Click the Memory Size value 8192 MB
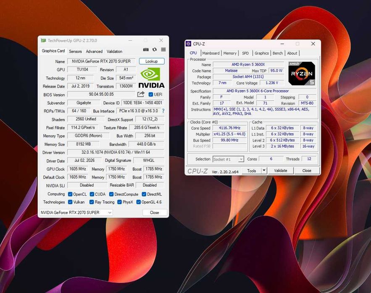The height and width of the screenshot is (293, 371). pos(83,144)
